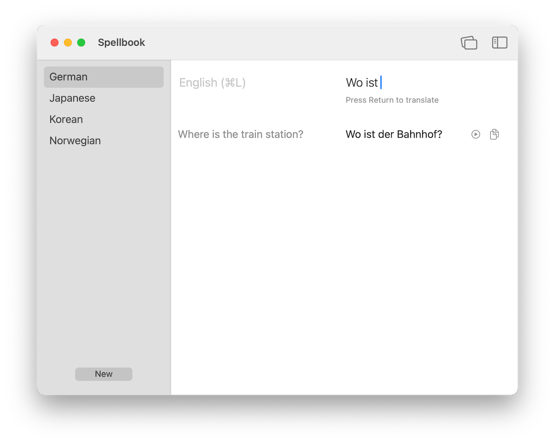555x444 pixels.
Task: Click the "Press Return to translate" hint text
Action: click(x=392, y=100)
